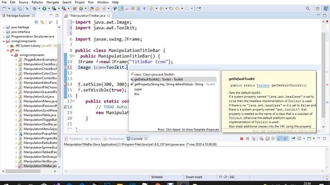Image resolution: width=330 pixels, height=185 pixels.
Task: Click the Clear Console icon
Action: [x=261, y=139]
